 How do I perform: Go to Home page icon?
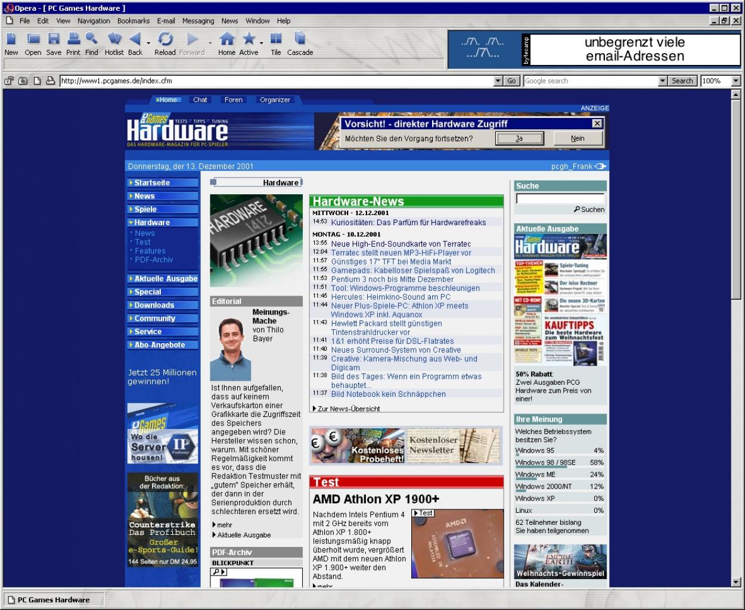pos(226,39)
